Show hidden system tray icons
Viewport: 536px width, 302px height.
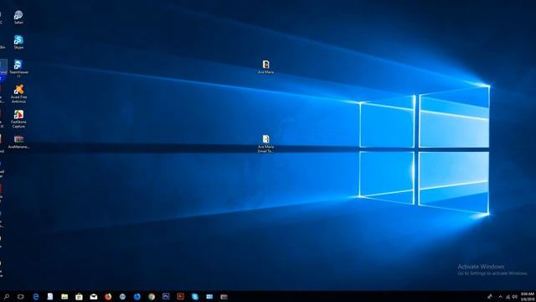pyautogui.click(x=501, y=297)
